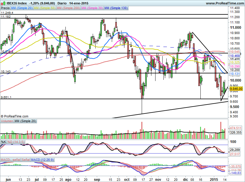Click the 11.400 price axis label

click(235, 8)
